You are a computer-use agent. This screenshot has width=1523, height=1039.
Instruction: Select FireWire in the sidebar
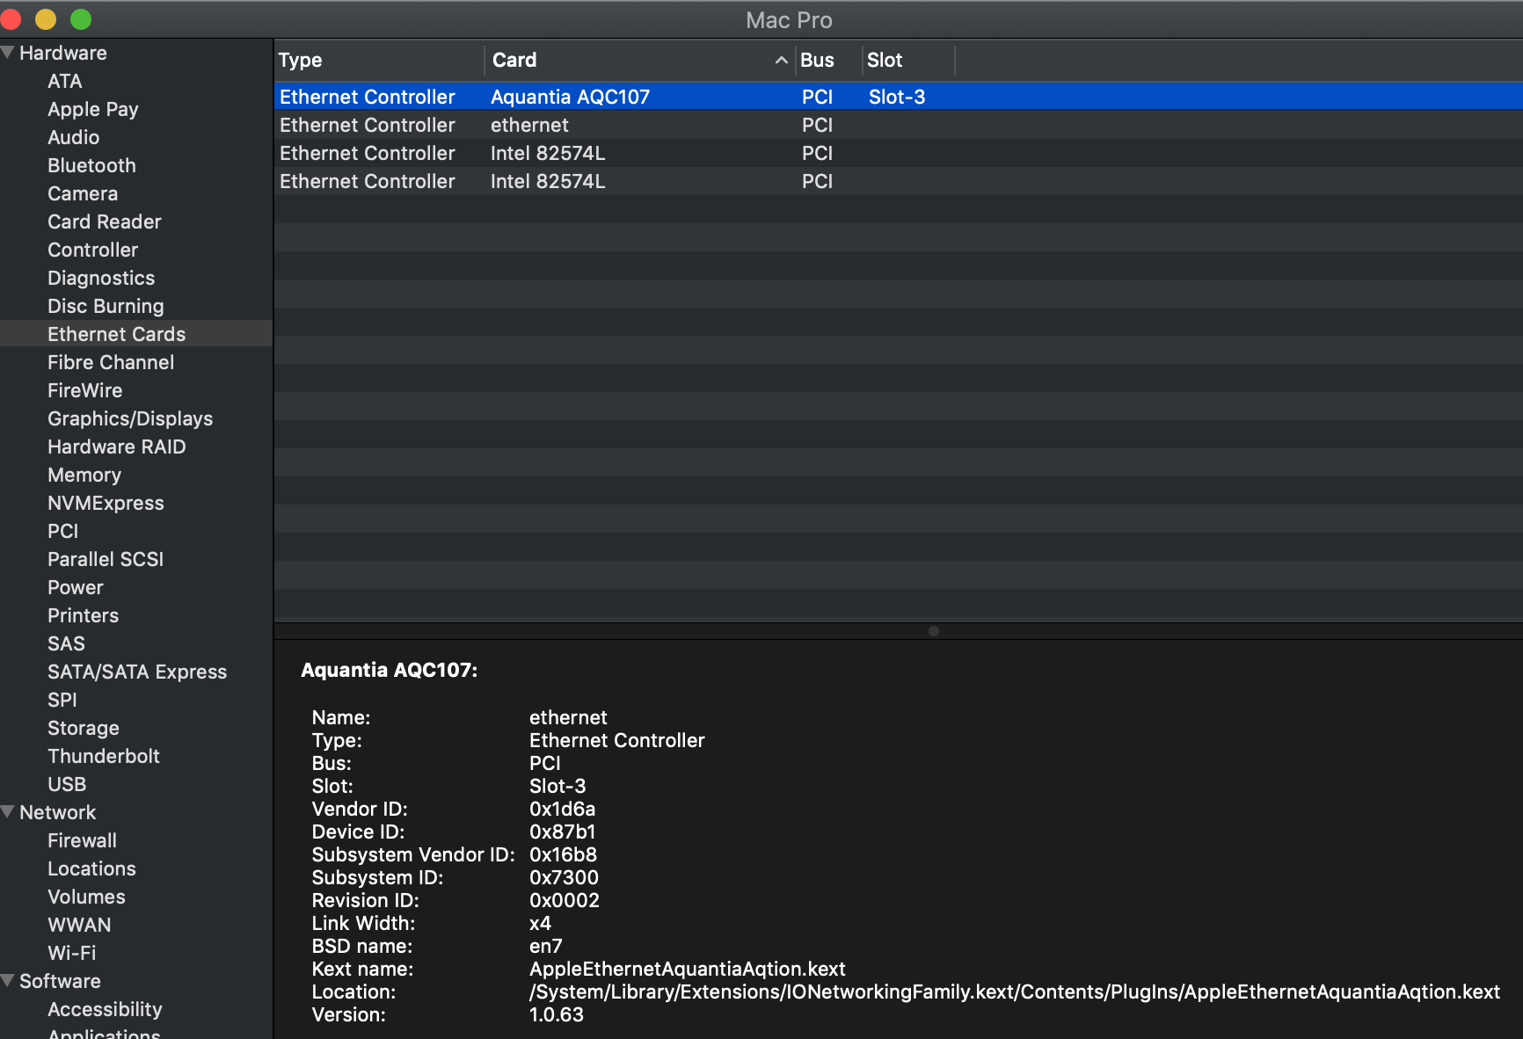coord(85,390)
